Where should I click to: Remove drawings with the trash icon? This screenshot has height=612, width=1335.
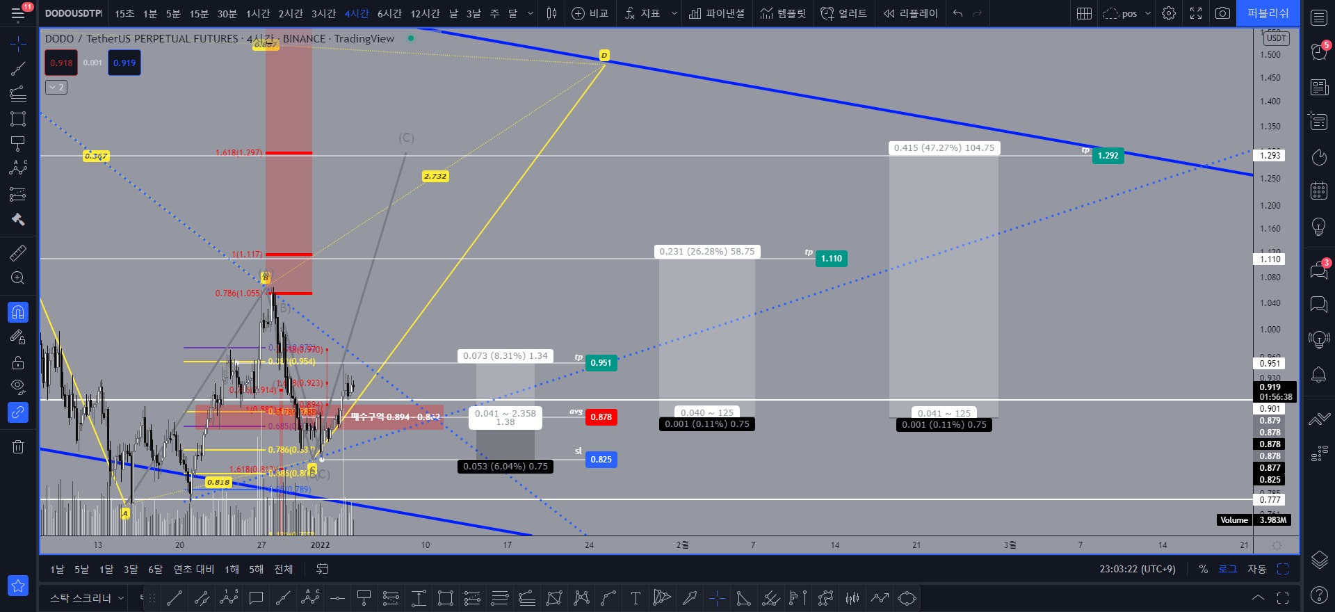pyautogui.click(x=18, y=446)
